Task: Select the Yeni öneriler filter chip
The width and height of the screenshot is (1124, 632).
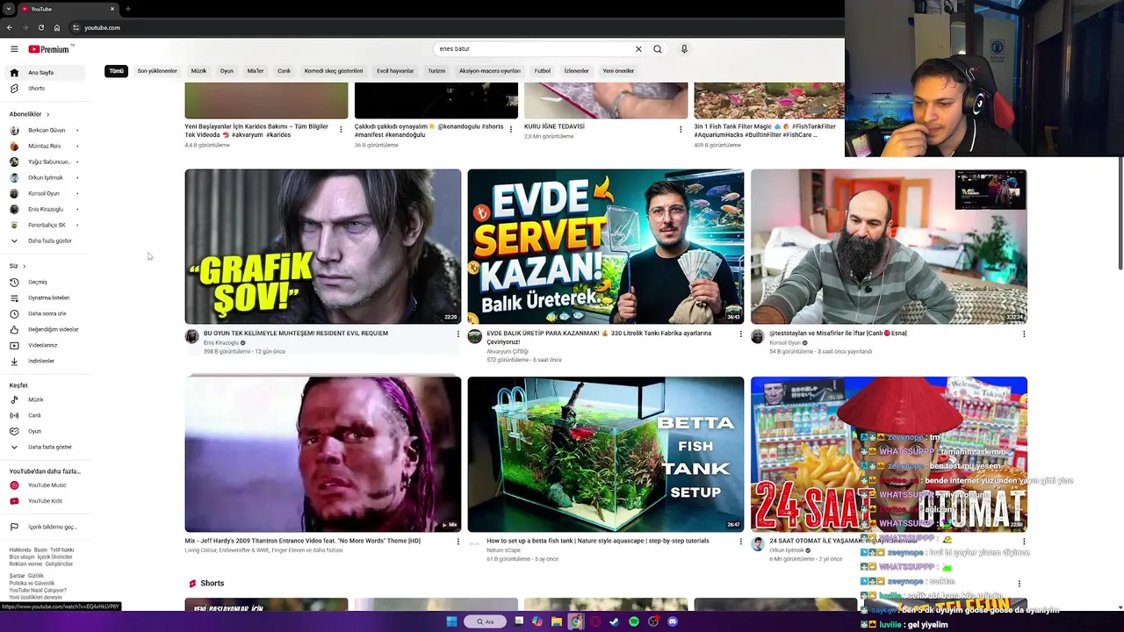Action: tap(618, 71)
